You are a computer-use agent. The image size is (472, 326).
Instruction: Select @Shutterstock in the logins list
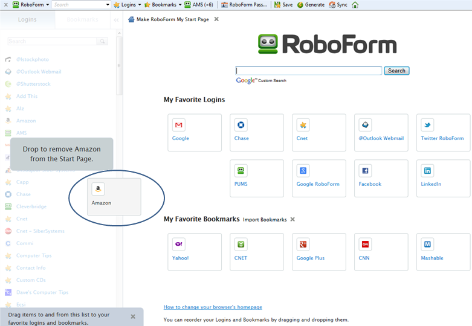pyautogui.click(x=33, y=84)
